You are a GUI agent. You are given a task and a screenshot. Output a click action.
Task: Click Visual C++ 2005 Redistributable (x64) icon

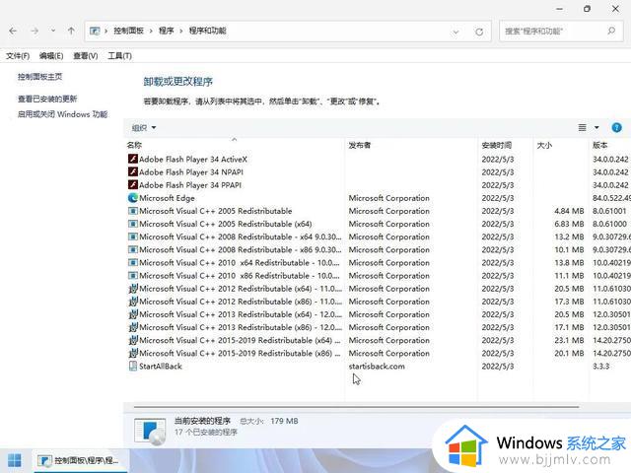tap(133, 224)
